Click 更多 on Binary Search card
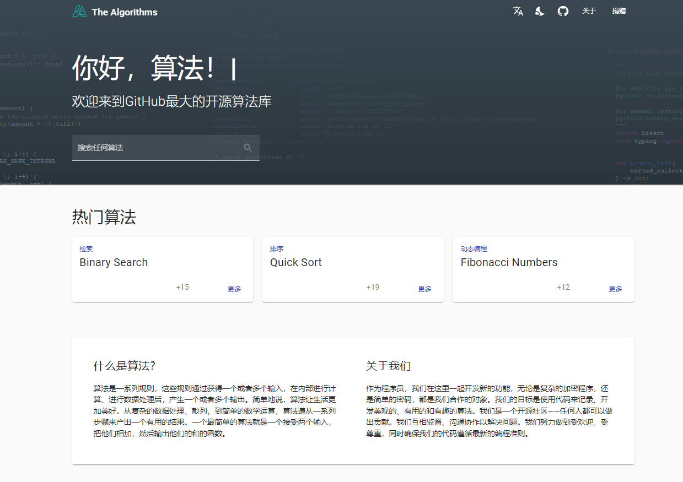 tap(234, 289)
